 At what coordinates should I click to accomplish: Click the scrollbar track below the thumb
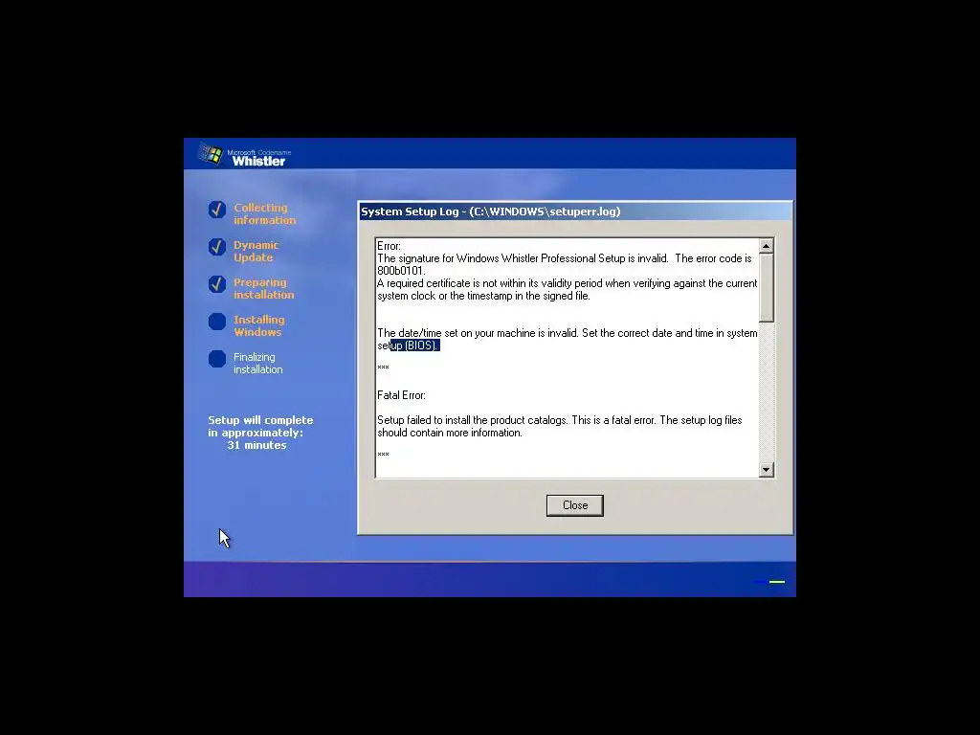coord(766,391)
